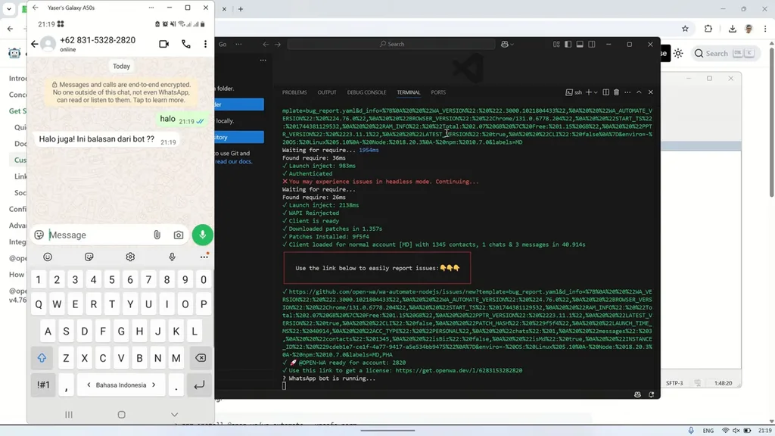
Task: Open the taskbar volume control
Action: pyautogui.click(x=736, y=431)
